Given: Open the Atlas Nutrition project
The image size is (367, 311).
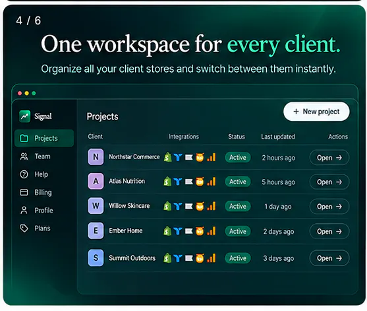Looking at the screenshot, I should click(x=329, y=182).
